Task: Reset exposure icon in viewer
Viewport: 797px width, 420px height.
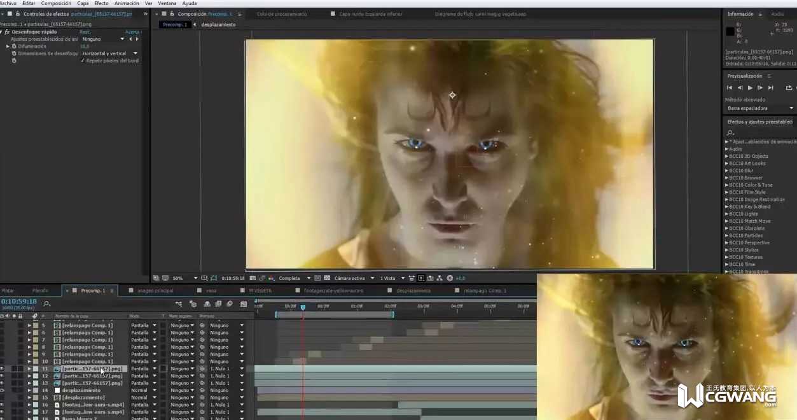Action: tap(450, 278)
